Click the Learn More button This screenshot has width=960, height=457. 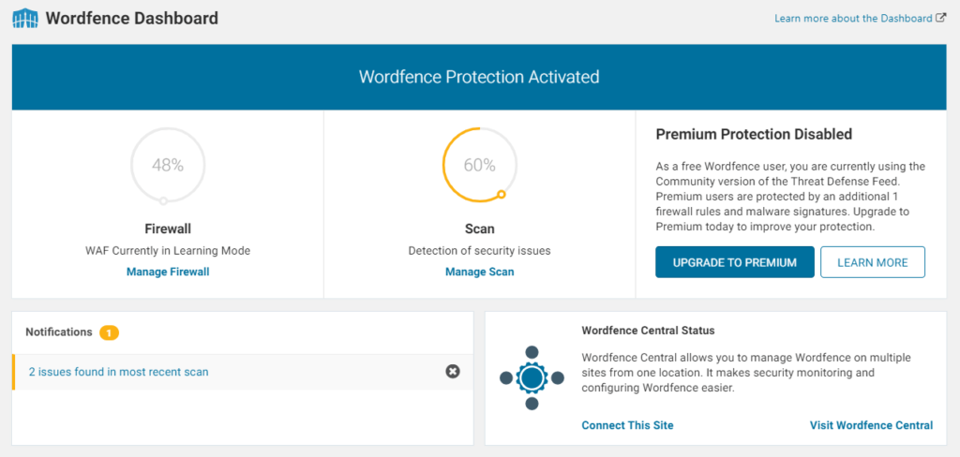(x=872, y=262)
